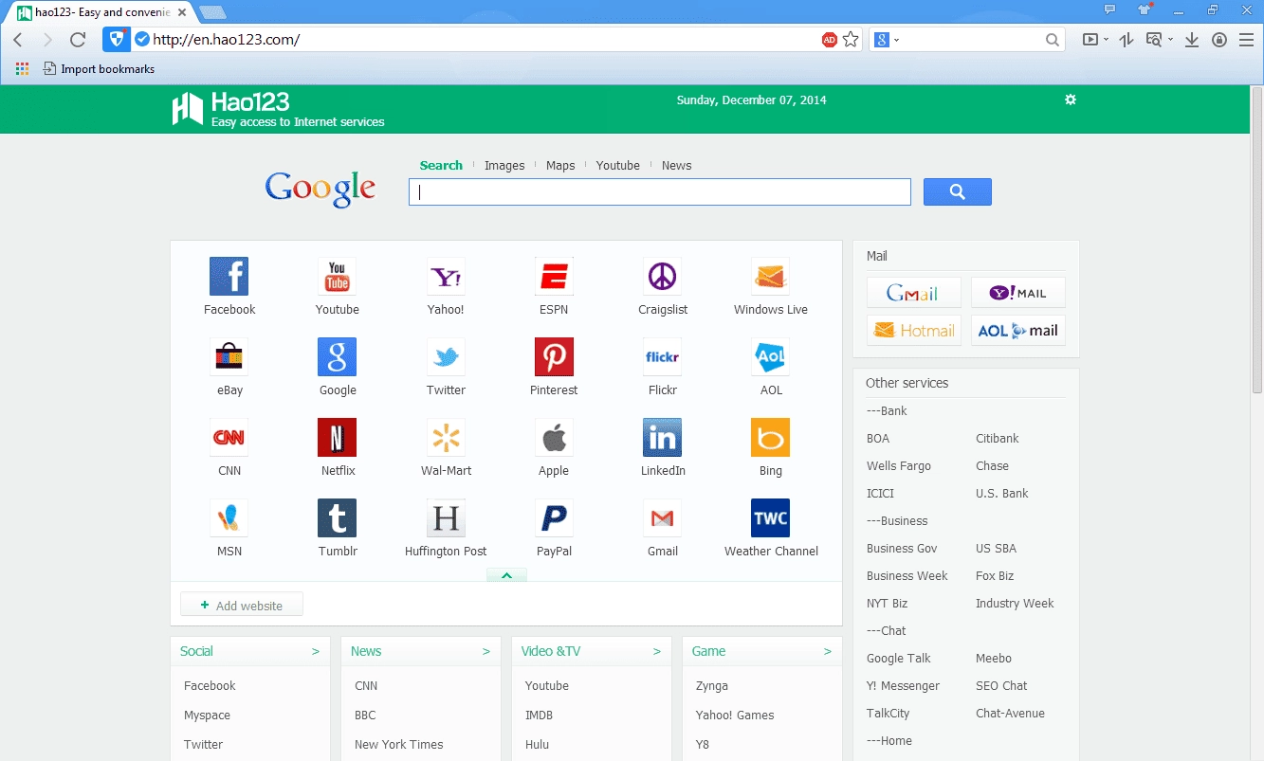Viewport: 1264px width, 761px height.
Task: Open the New York Times news link
Action: point(398,744)
